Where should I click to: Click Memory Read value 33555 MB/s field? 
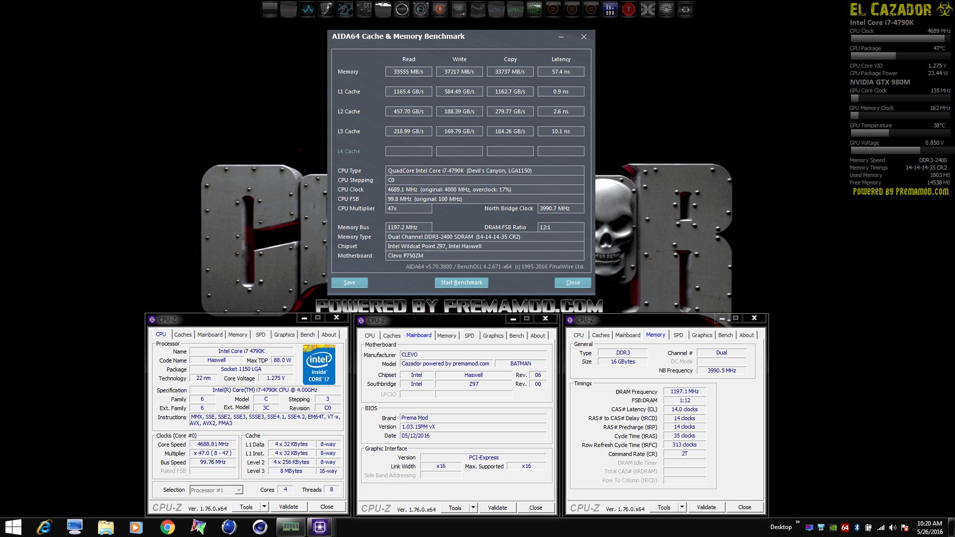(408, 72)
